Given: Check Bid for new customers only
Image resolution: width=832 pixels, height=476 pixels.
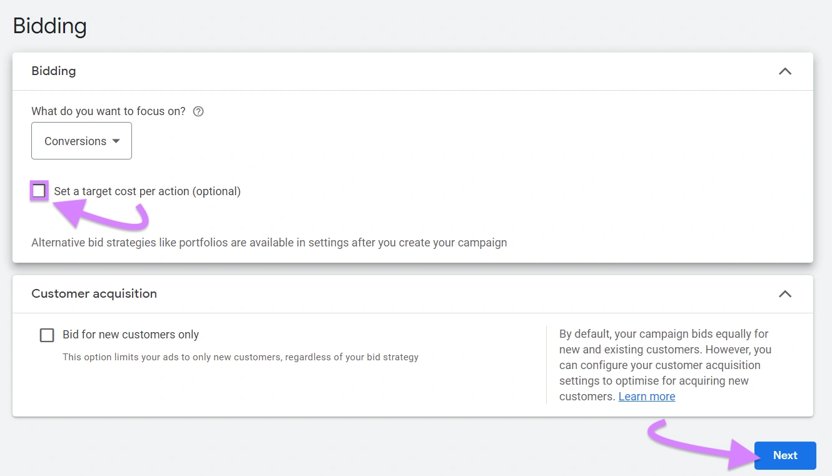Looking at the screenshot, I should [x=47, y=335].
